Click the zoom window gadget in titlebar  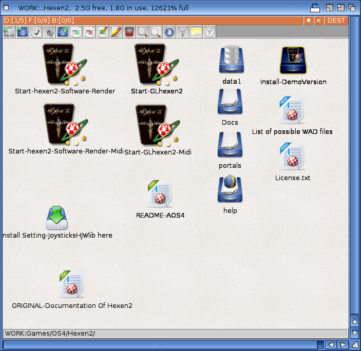(341, 8)
